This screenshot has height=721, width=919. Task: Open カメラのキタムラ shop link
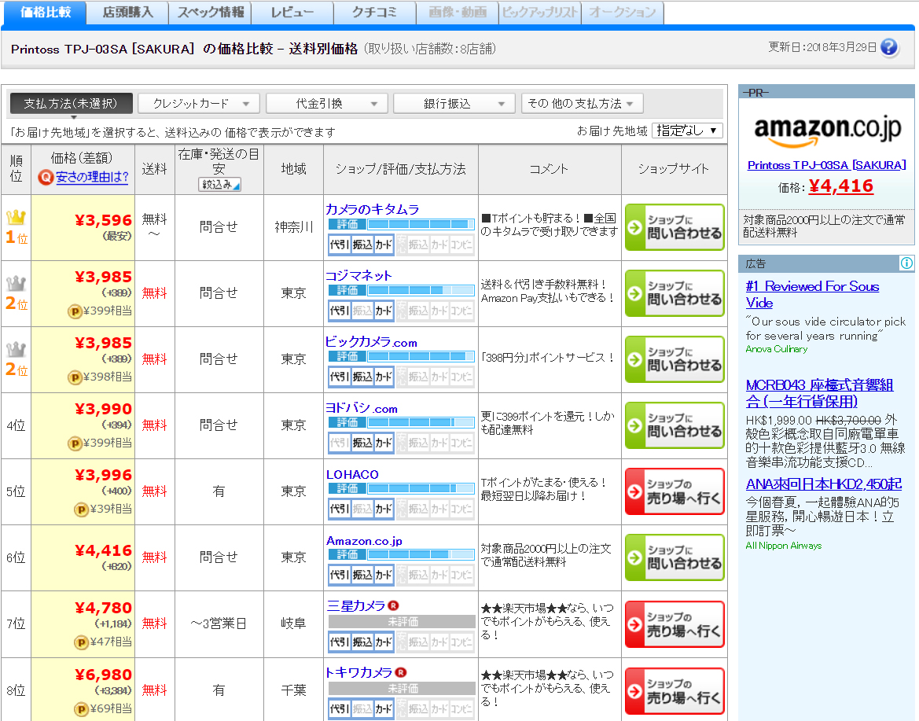pyautogui.click(x=372, y=209)
